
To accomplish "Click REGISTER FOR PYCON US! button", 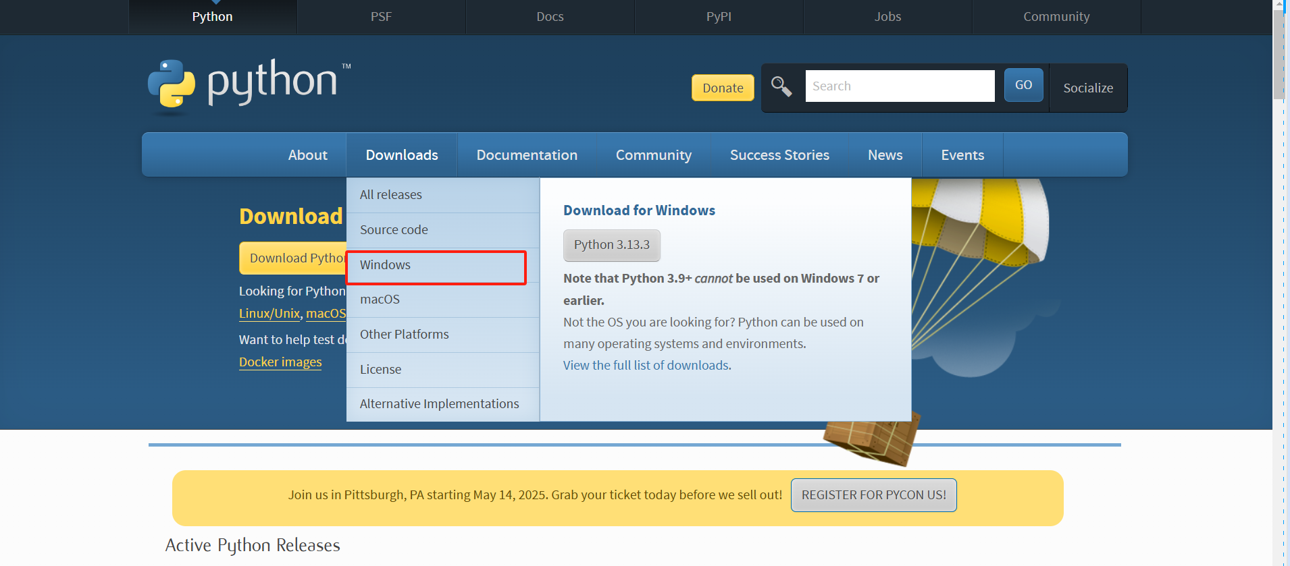I will (873, 495).
